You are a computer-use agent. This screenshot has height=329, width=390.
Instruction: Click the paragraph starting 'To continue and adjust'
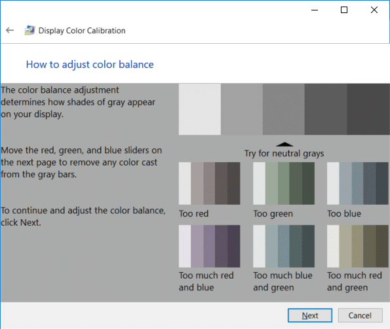point(83,216)
